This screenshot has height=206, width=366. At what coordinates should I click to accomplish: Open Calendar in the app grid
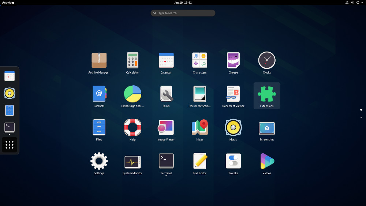pyautogui.click(x=166, y=63)
